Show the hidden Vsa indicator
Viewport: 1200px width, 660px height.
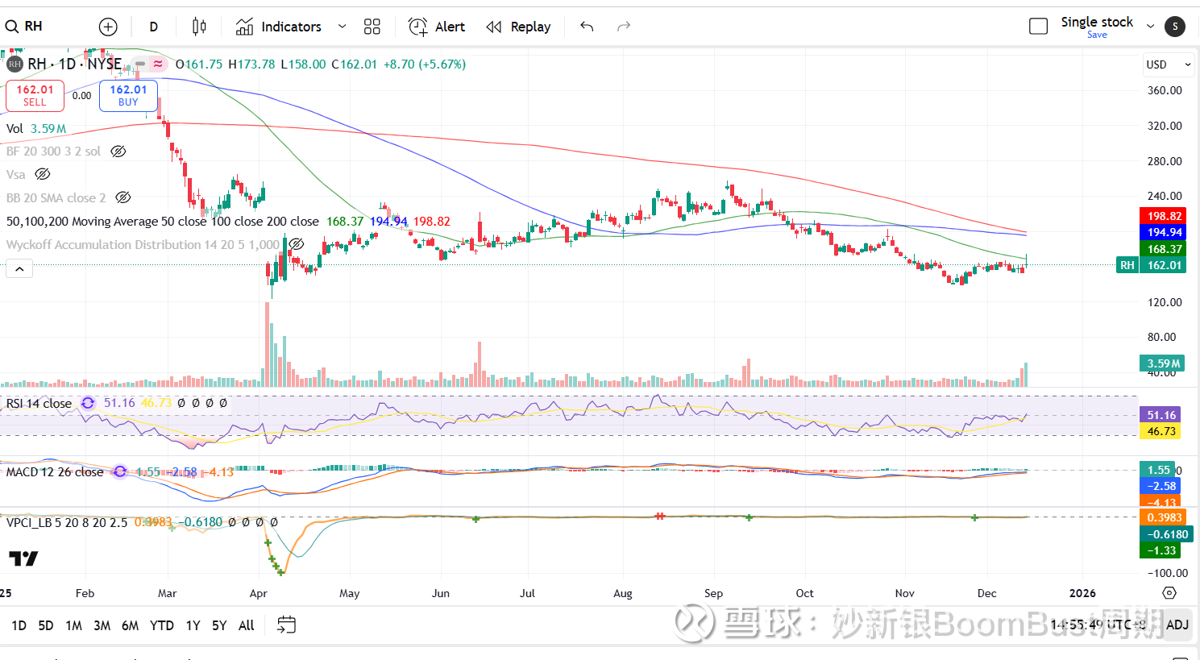pyautogui.click(x=43, y=174)
